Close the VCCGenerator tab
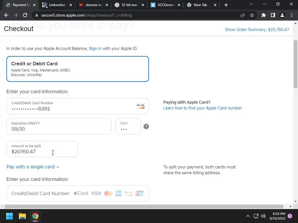Viewport: 298px width, 223px height. pos(179,5)
